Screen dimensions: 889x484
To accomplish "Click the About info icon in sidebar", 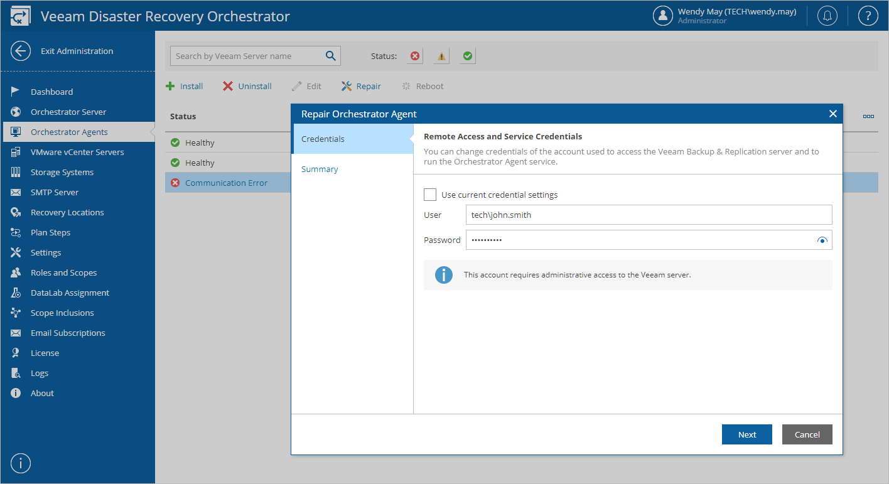I will (16, 393).
